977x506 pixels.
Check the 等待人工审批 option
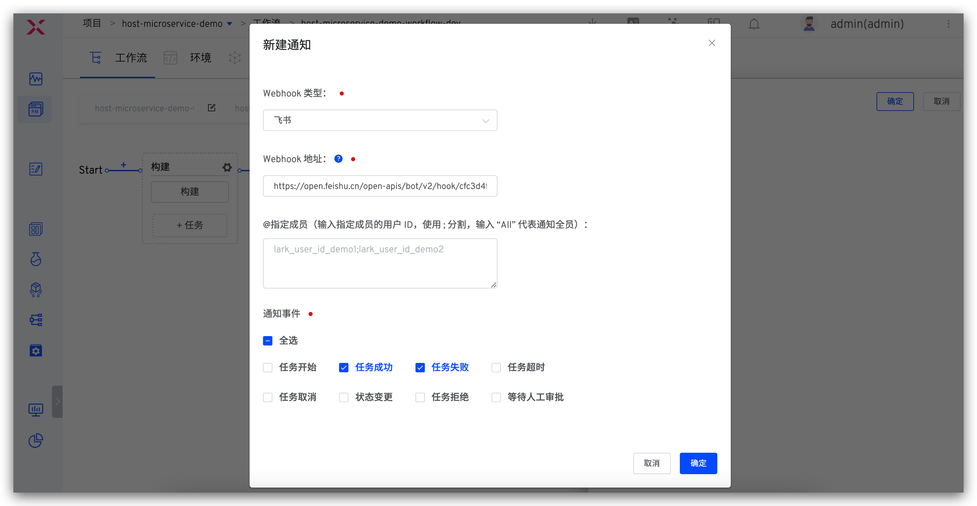point(496,397)
